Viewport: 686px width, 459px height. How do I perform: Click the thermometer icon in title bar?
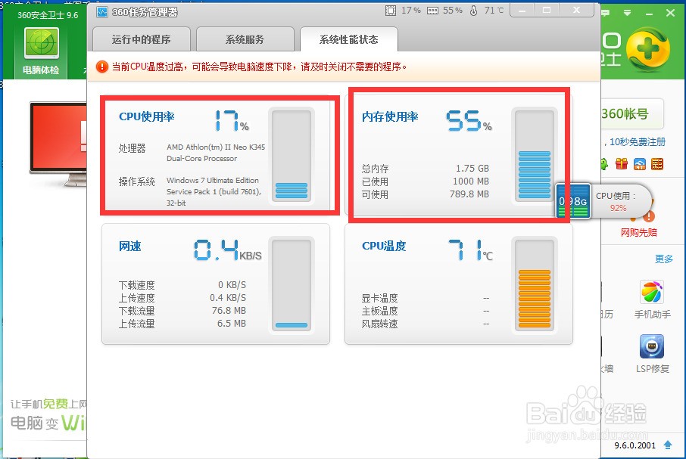click(x=473, y=11)
